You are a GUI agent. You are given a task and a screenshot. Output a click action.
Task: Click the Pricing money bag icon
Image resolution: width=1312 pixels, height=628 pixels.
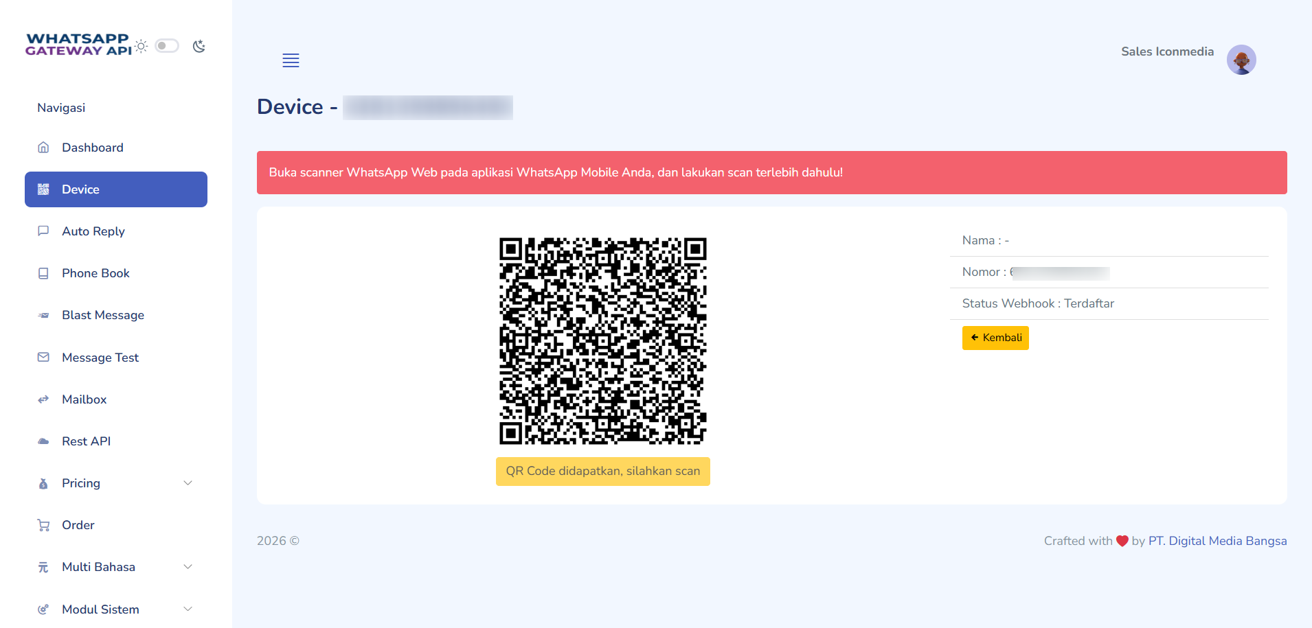point(43,483)
